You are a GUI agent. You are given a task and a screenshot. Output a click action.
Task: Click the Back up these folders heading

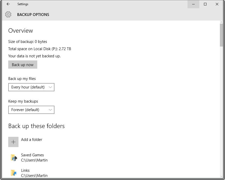coord(36,126)
